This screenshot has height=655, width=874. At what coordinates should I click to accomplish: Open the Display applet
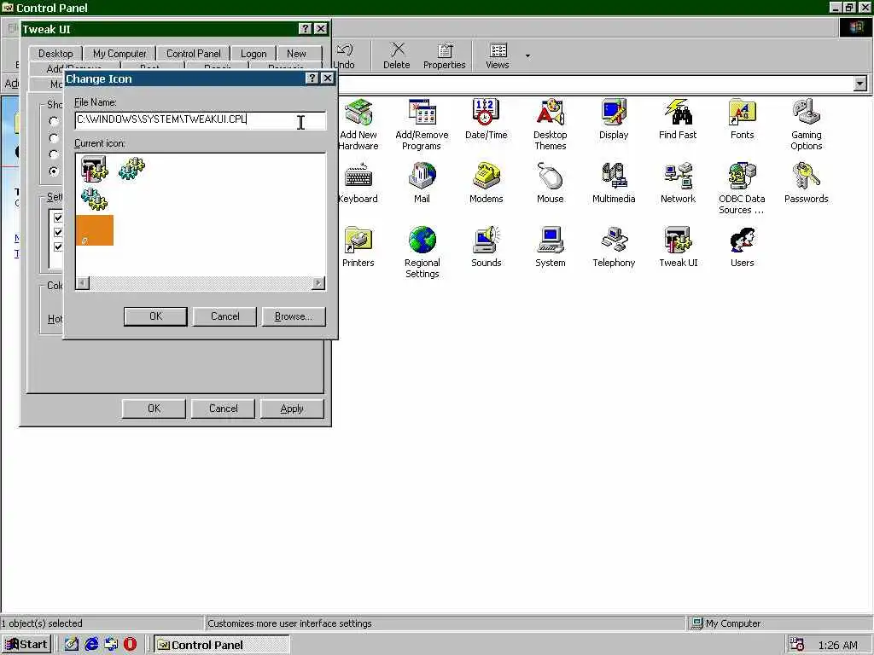614,119
